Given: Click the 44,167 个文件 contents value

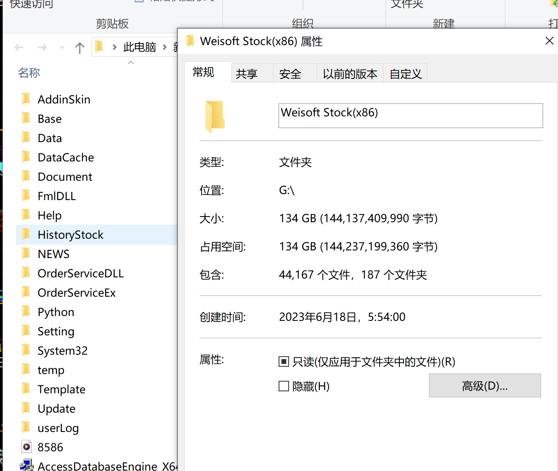Looking at the screenshot, I should (353, 275).
